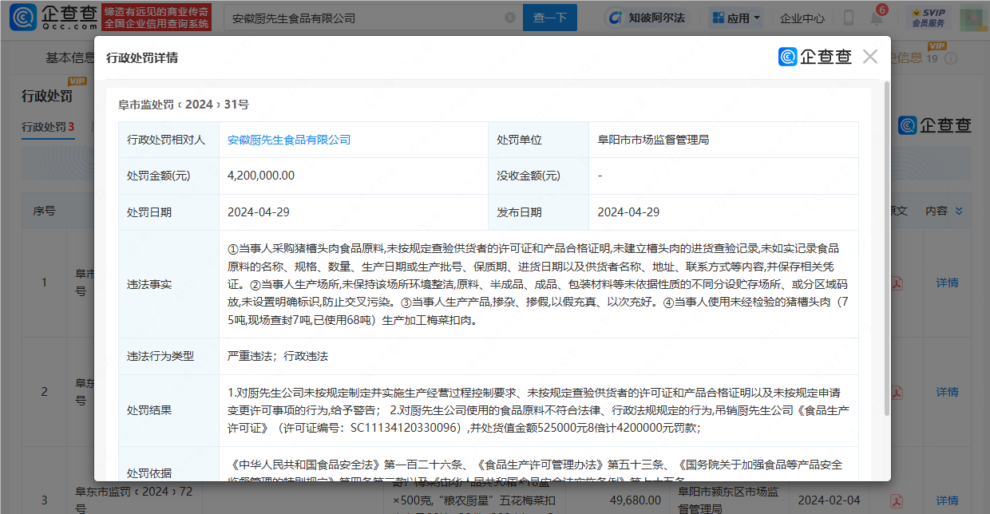Click the document number 阜市监处罚〔2024〕31号

(183, 105)
